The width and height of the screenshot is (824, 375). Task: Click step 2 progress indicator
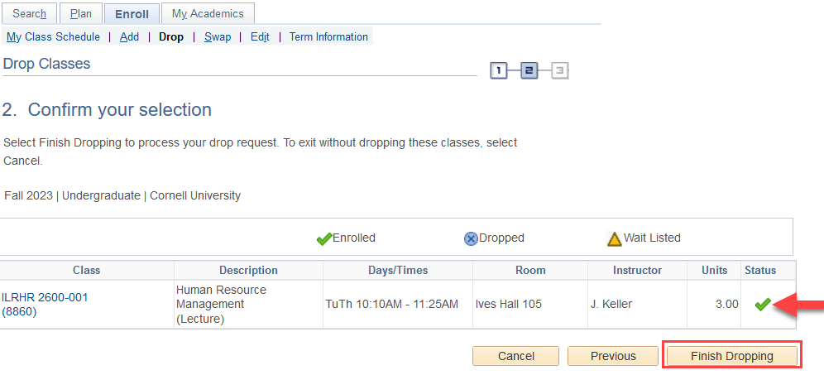point(529,70)
